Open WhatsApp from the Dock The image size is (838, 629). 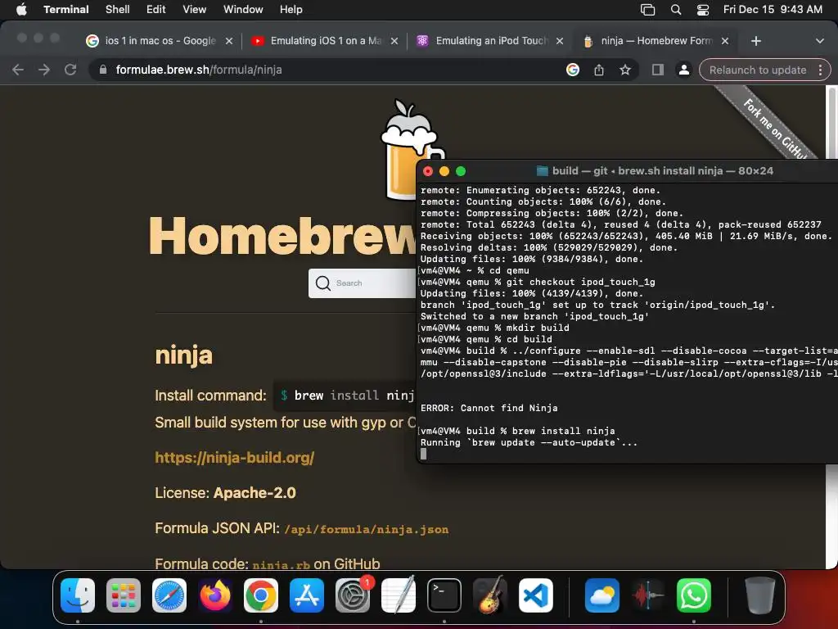(x=694, y=595)
